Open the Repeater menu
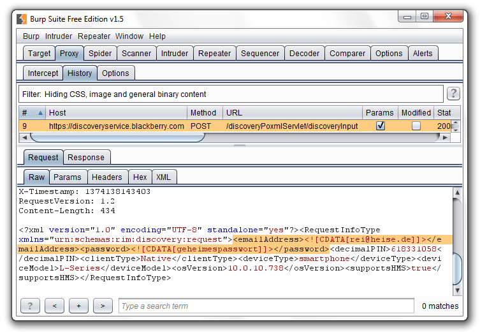480x335 pixels. [x=94, y=36]
